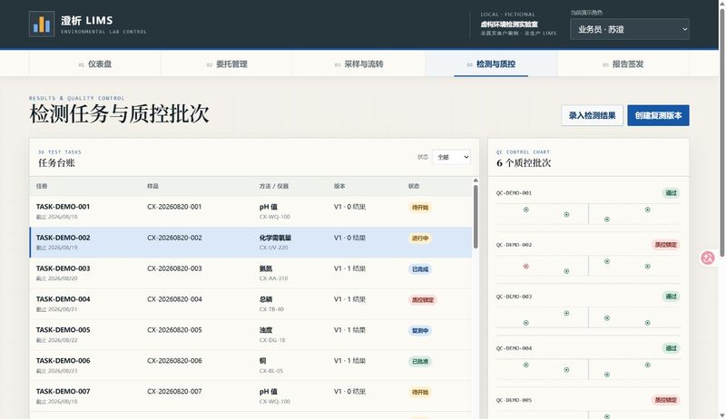The width and height of the screenshot is (726, 419).
Task: Expand the 状态 filter dropdown showing 全部
Action: pos(451,157)
